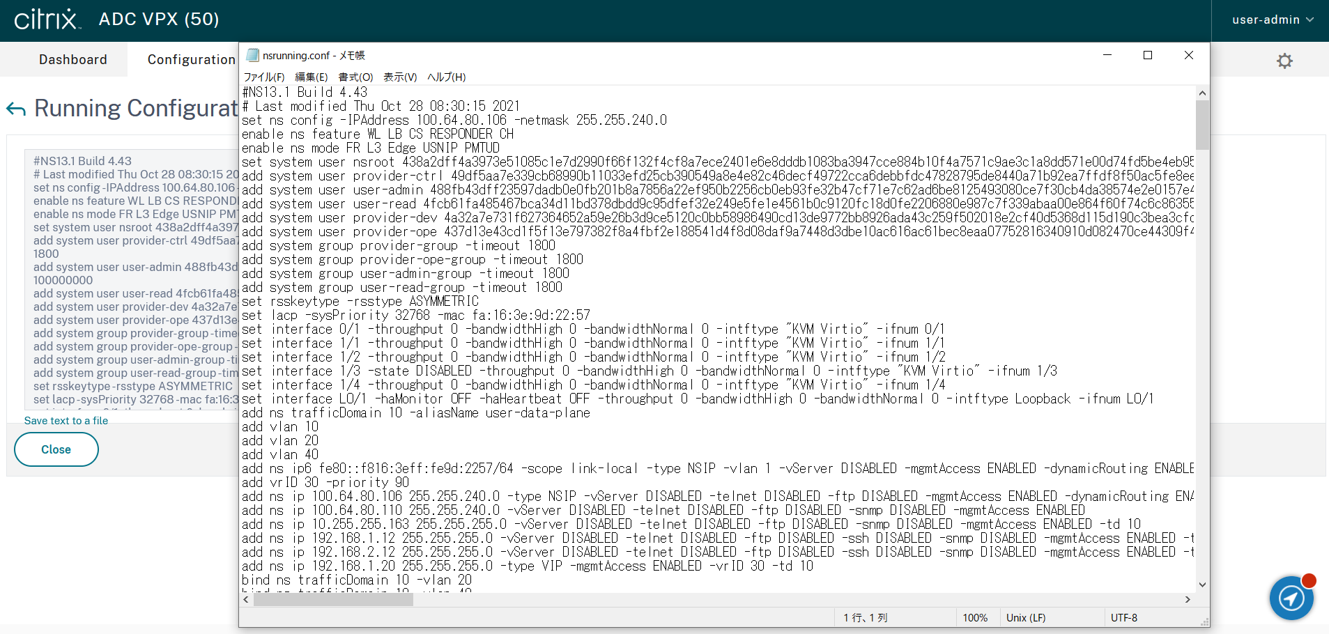Minimize the nsrunning.conf Notepad window
Screen dimensions: 1329x634
pos(1107,55)
